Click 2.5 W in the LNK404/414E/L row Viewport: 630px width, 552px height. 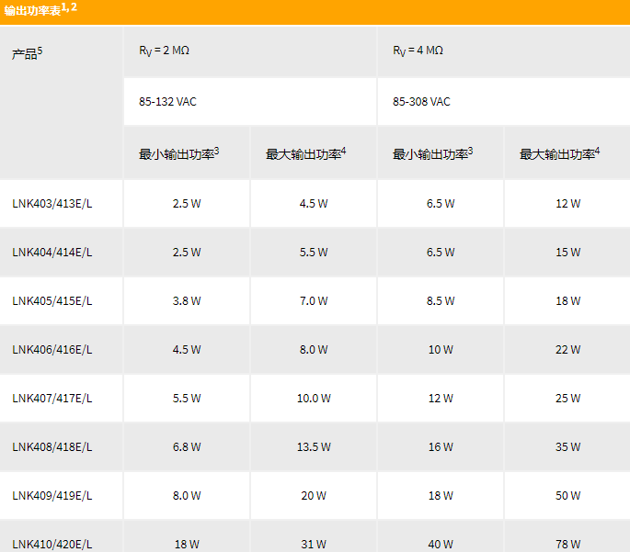point(187,253)
